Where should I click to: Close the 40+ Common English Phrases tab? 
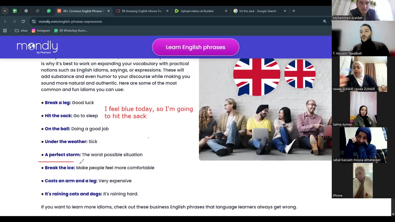(109, 11)
